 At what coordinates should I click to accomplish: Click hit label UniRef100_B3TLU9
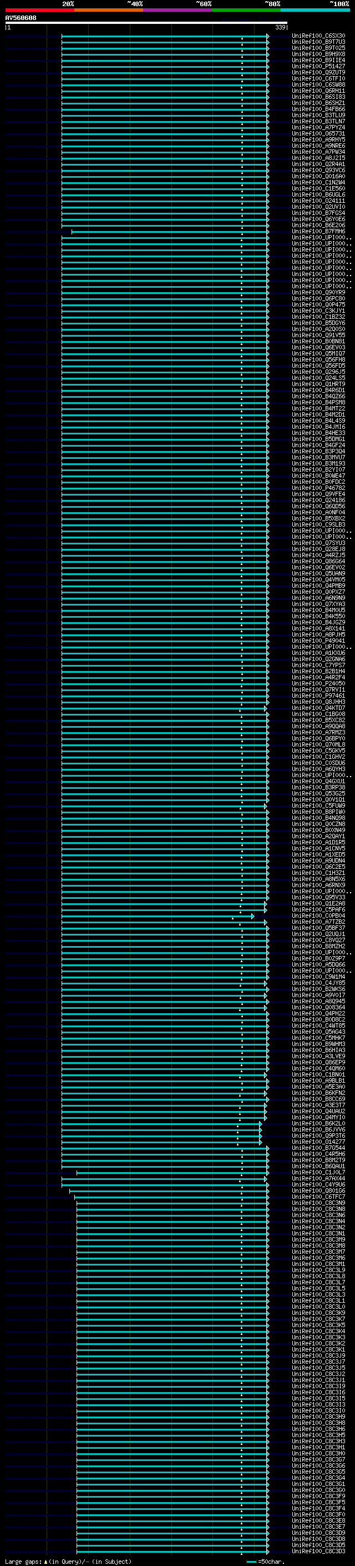tap(318, 115)
